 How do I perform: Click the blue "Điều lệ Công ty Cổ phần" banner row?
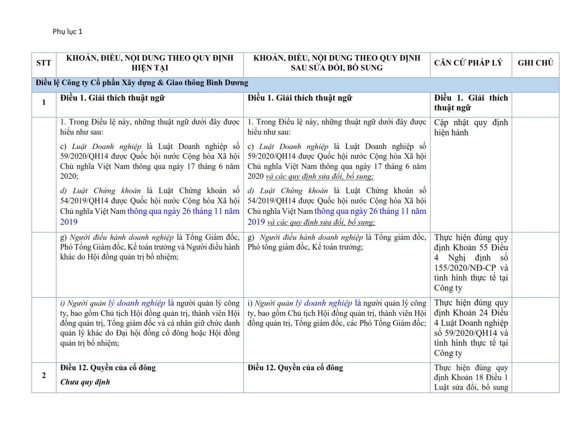point(142,83)
